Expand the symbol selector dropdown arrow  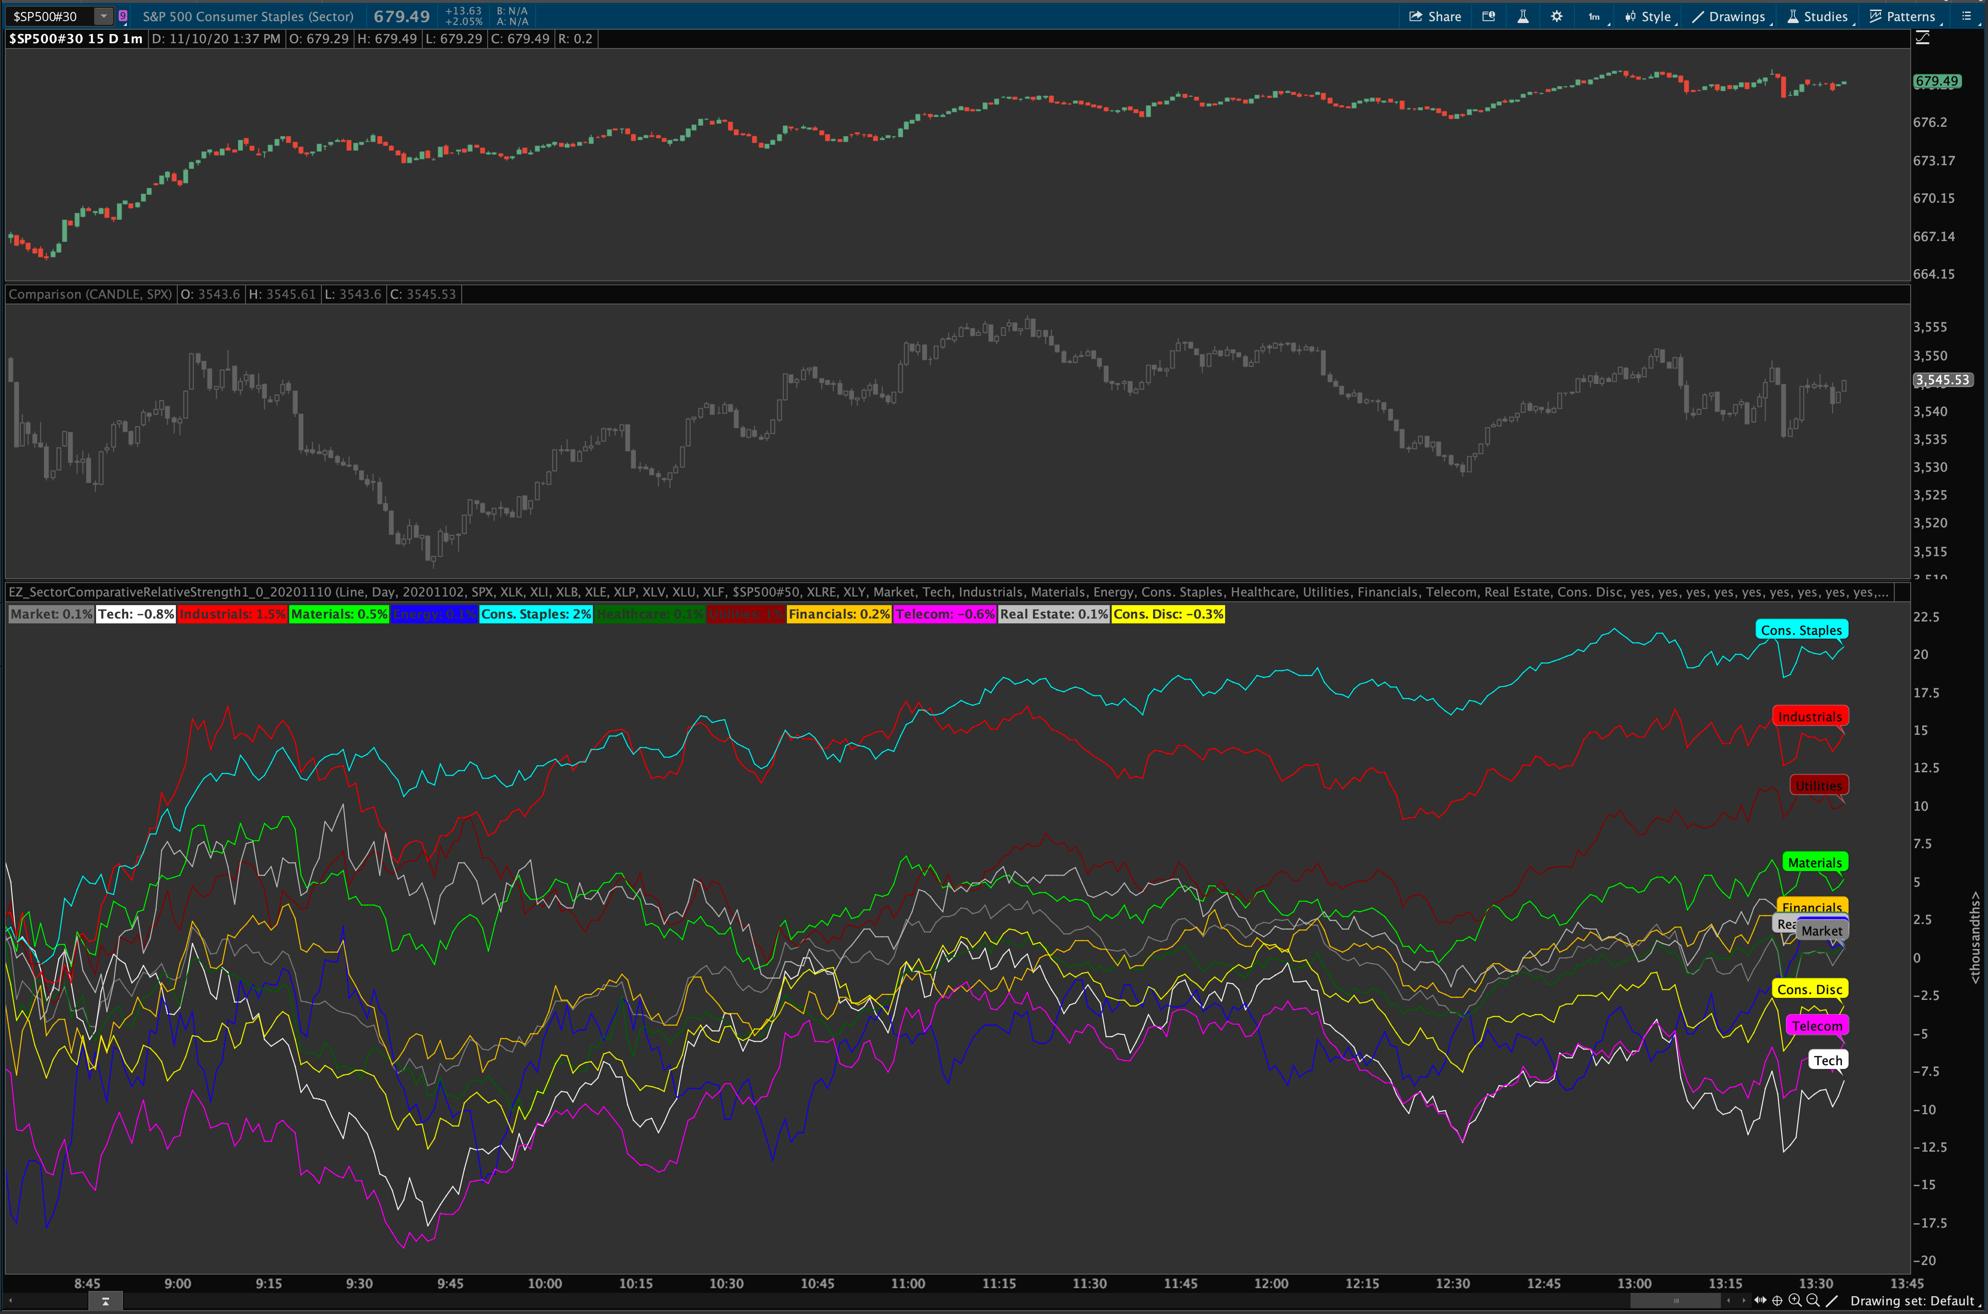tap(103, 16)
